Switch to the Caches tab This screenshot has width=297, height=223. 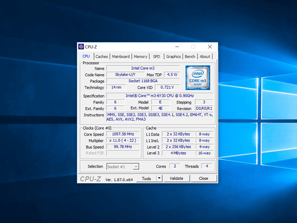click(x=102, y=57)
